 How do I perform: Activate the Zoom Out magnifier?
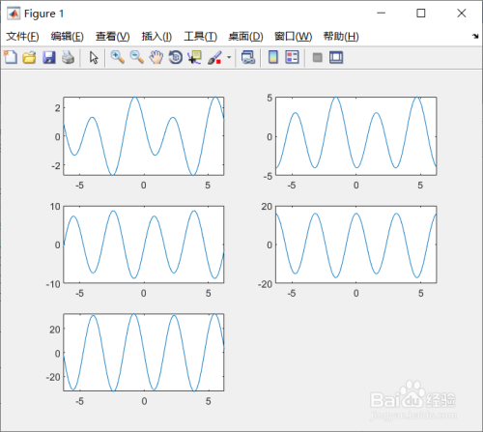click(136, 58)
